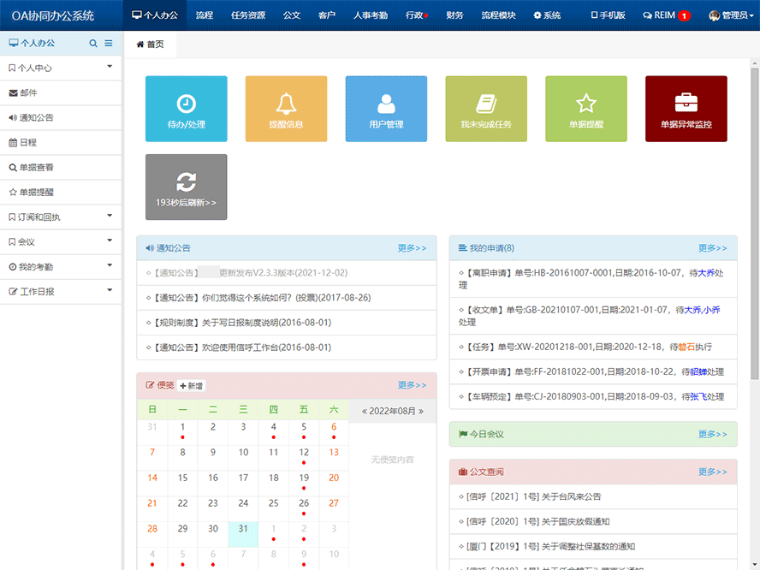Switch to the 首页 tab
The height and width of the screenshot is (570, 760).
(151, 45)
